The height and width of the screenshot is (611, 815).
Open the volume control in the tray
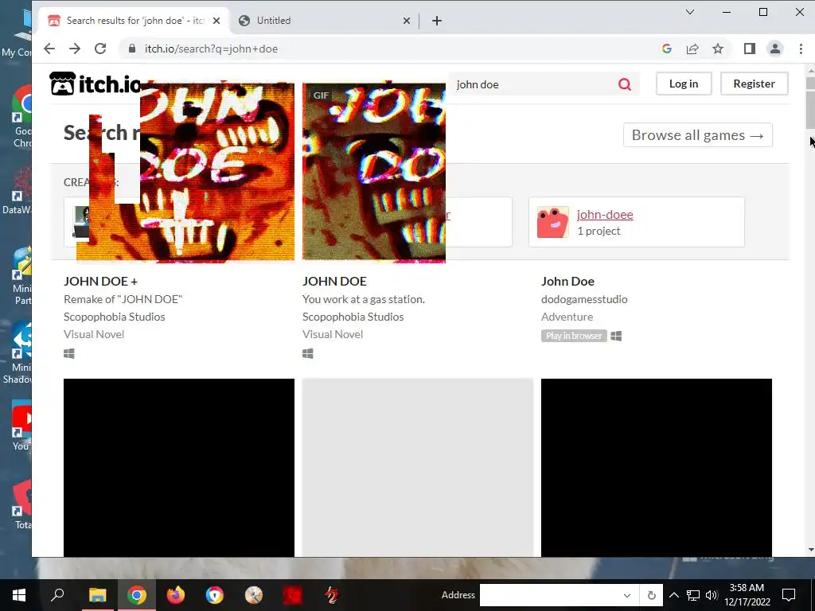(712, 595)
